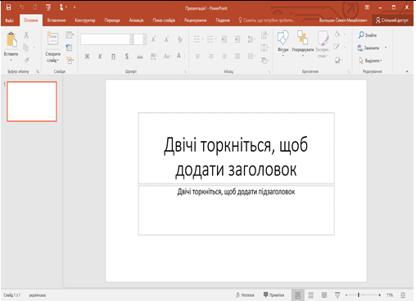The image size is (416, 301).
Task: Copy selection using the Copy icon
Action: coord(25,48)
